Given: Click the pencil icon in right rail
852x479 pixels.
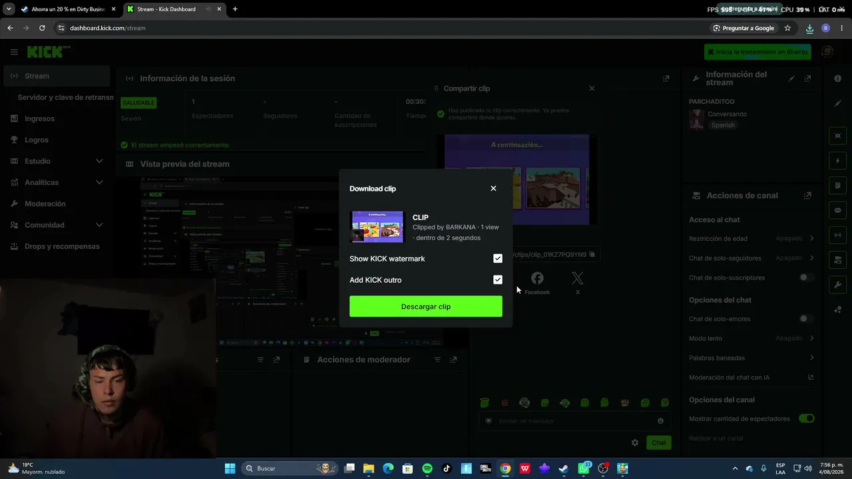Looking at the screenshot, I should tap(838, 104).
